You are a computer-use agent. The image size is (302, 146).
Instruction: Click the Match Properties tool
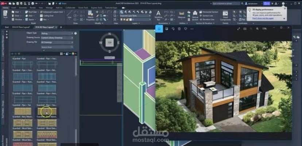pos(90,15)
